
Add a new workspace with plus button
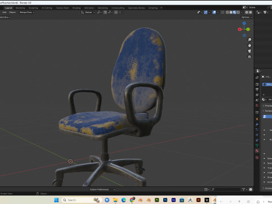[x=161, y=8]
